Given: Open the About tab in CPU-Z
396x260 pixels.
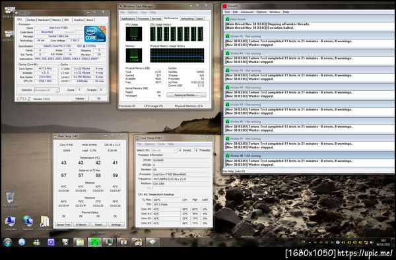Looking at the screenshot, I should [90, 20].
